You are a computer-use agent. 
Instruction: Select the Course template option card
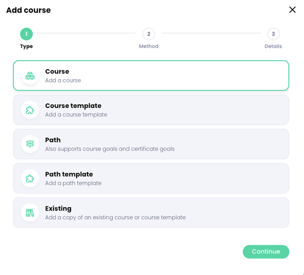click(151, 110)
